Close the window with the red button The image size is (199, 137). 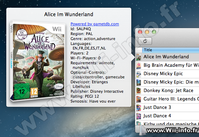tap(140, 32)
